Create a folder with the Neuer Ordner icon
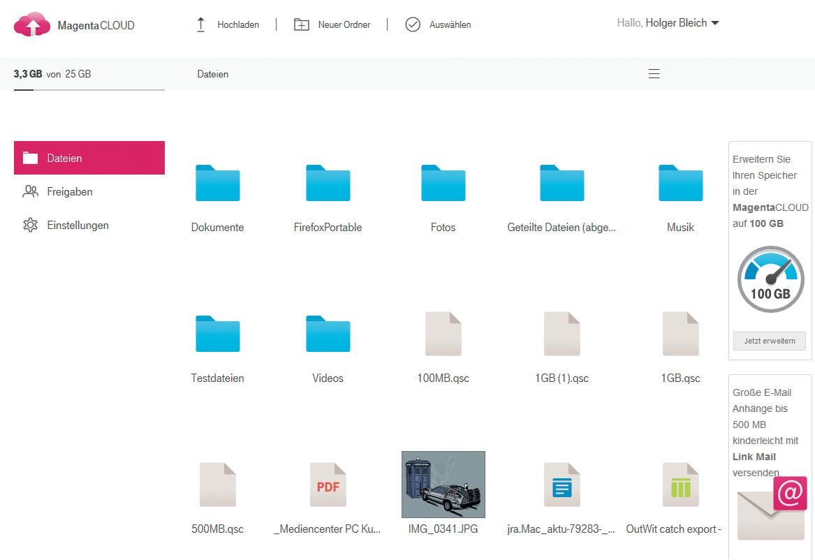The width and height of the screenshot is (815, 560). click(302, 24)
